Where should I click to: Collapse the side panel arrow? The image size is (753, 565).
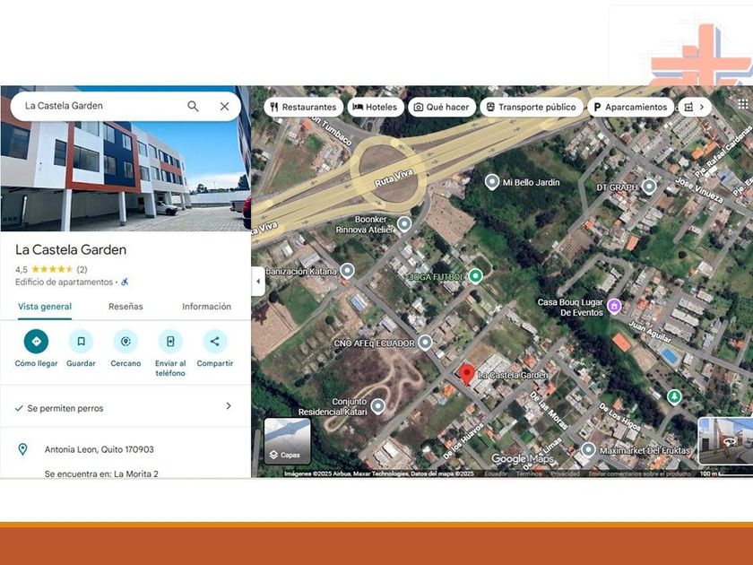point(258,281)
